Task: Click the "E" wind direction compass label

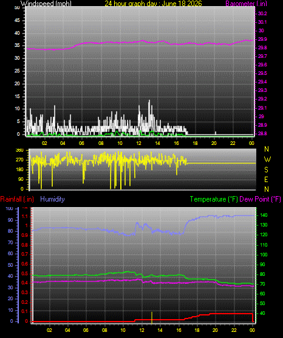Action: tap(266, 179)
